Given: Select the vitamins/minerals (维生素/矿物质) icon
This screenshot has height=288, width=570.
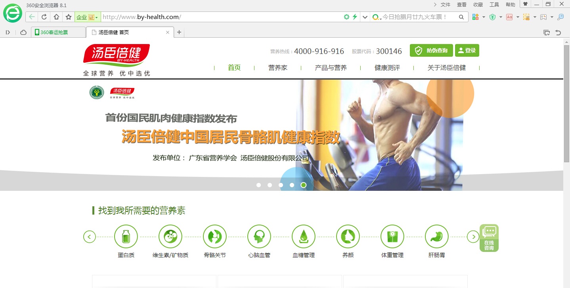Looking at the screenshot, I should click(x=170, y=237).
